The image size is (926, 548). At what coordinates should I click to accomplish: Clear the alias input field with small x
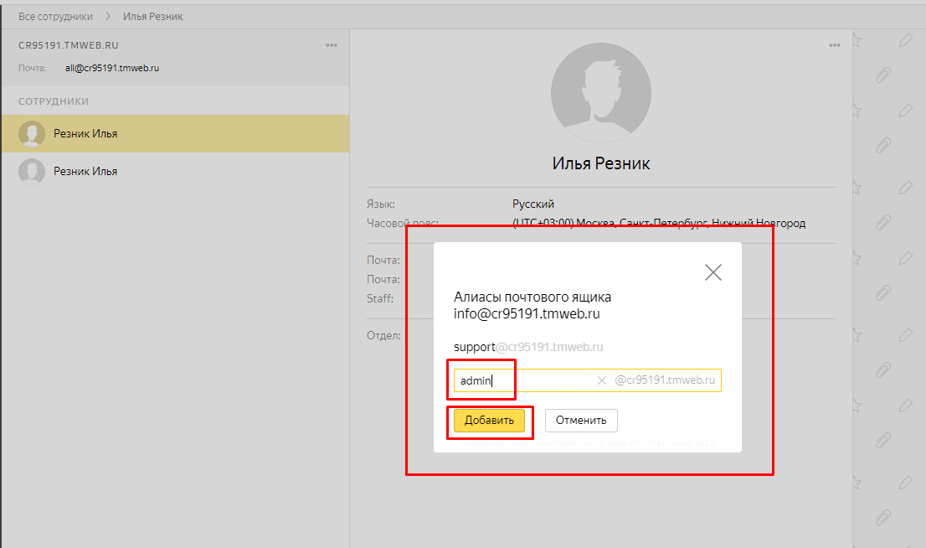pyautogui.click(x=602, y=380)
